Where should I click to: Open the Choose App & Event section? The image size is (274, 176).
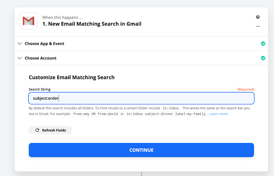[x=141, y=44]
